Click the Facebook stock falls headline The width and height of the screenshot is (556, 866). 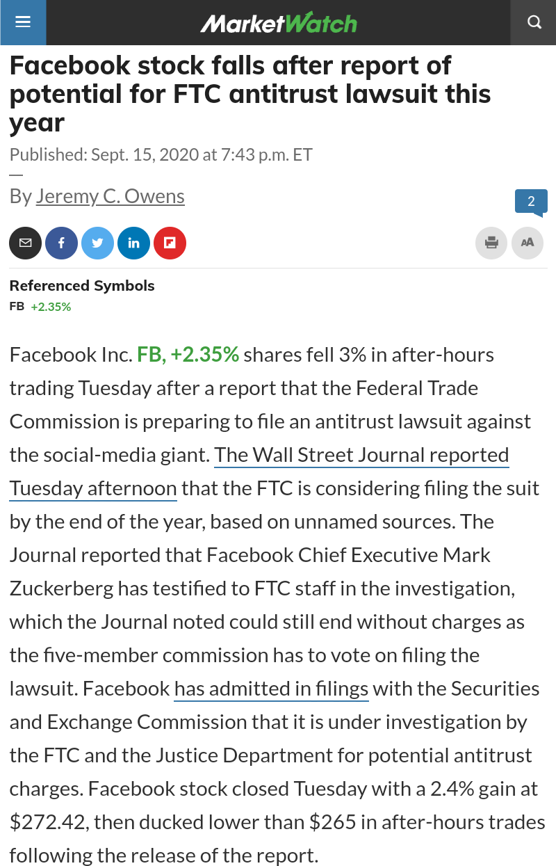[x=250, y=94]
